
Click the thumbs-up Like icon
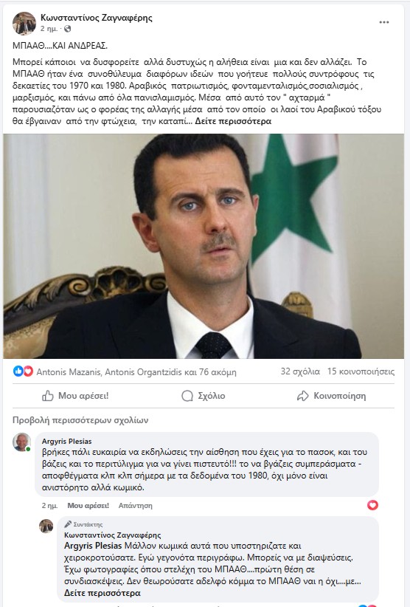(x=47, y=396)
